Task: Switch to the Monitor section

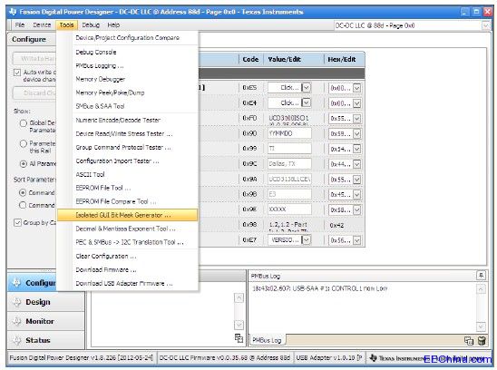Action: (46, 321)
